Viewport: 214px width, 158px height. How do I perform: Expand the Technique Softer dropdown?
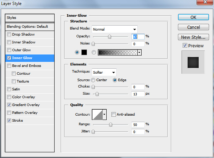[x=104, y=72]
